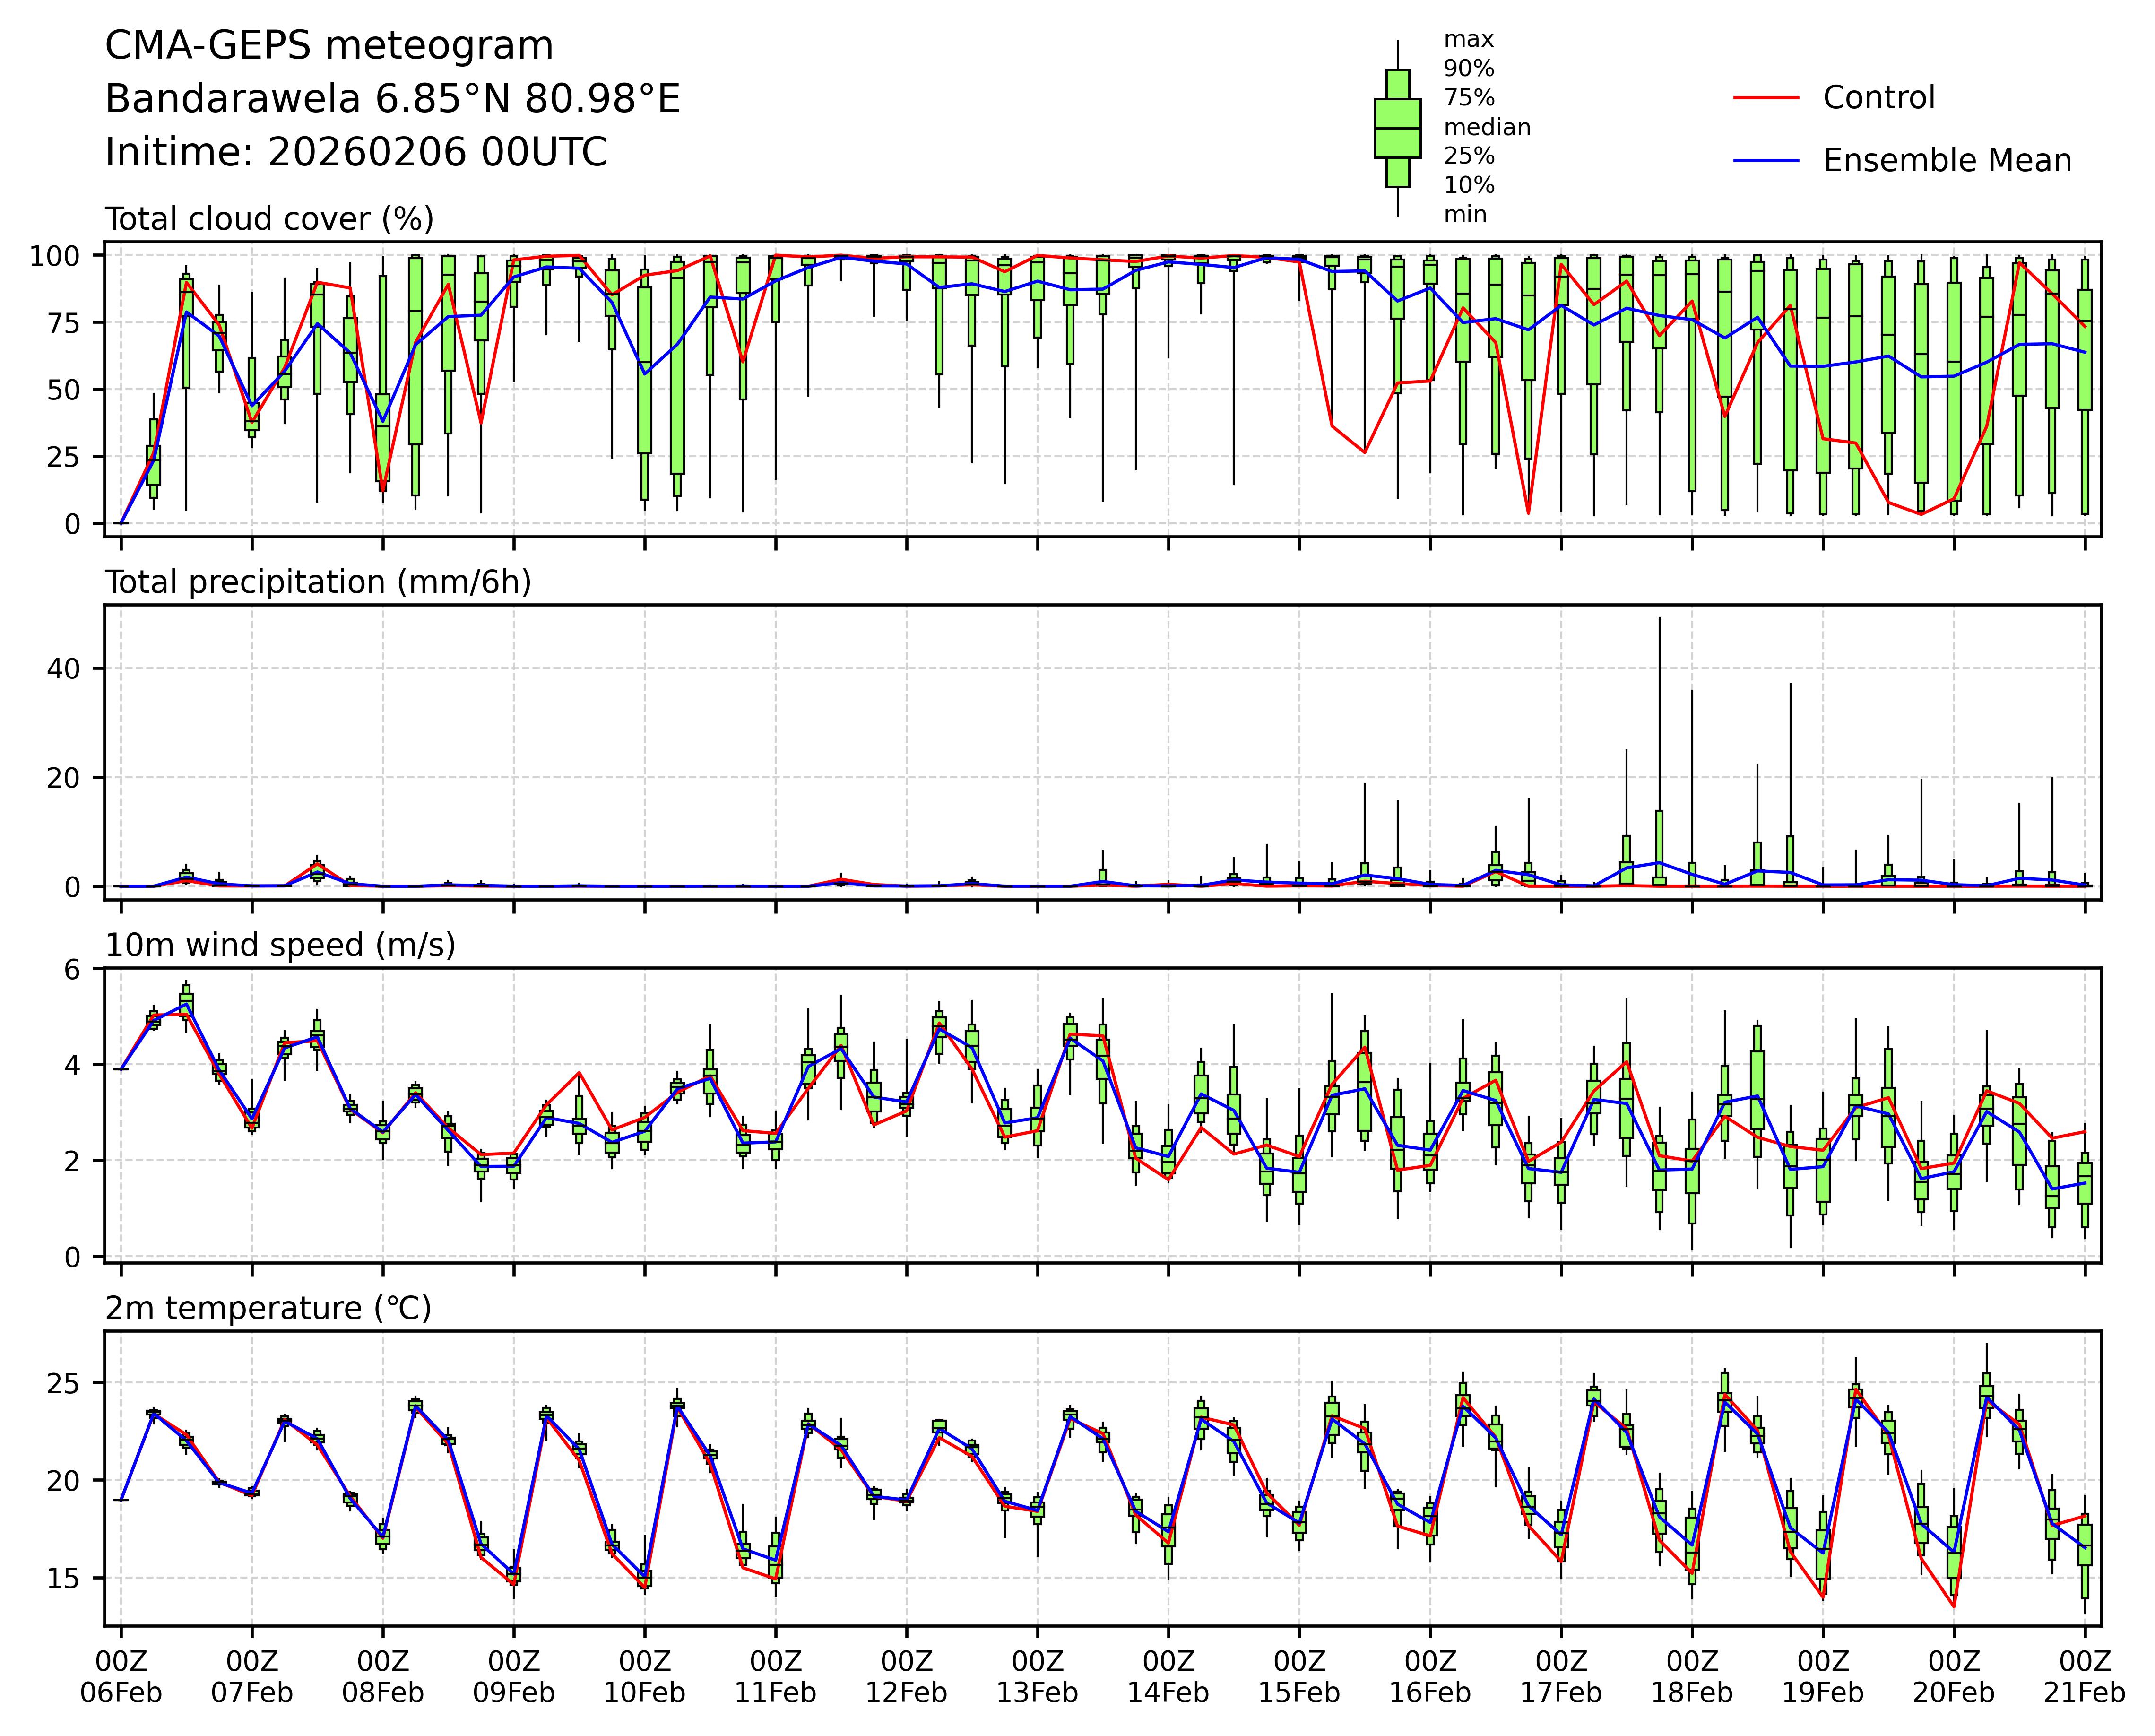
Task: Click the '00Z 21Feb' x-axis label
Action: pyautogui.click(x=2084, y=1677)
